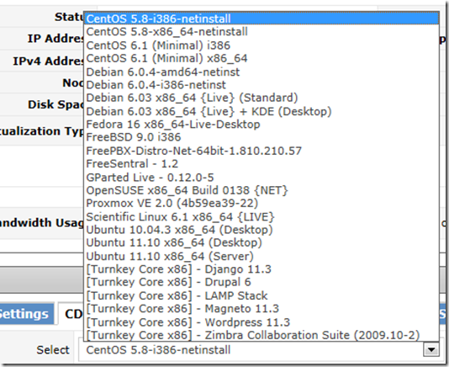Select CentOS 5.8-i386-netinstall in the open list
449x367 pixels.
[x=261, y=19]
